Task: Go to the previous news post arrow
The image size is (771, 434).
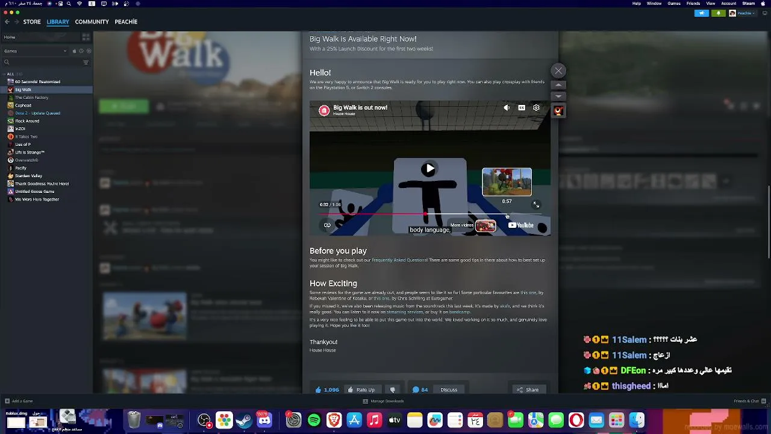Action: click(x=558, y=86)
